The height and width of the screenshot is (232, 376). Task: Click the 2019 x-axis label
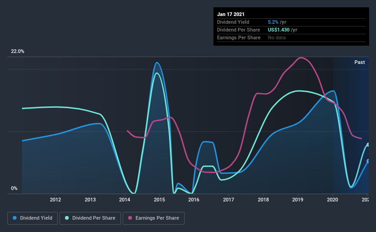click(x=298, y=200)
